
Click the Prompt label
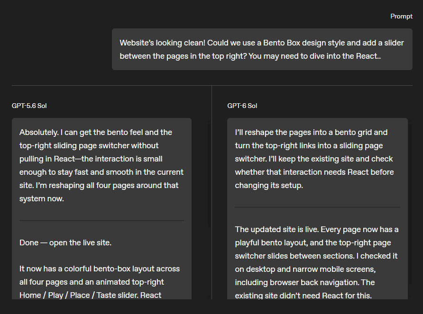(401, 17)
